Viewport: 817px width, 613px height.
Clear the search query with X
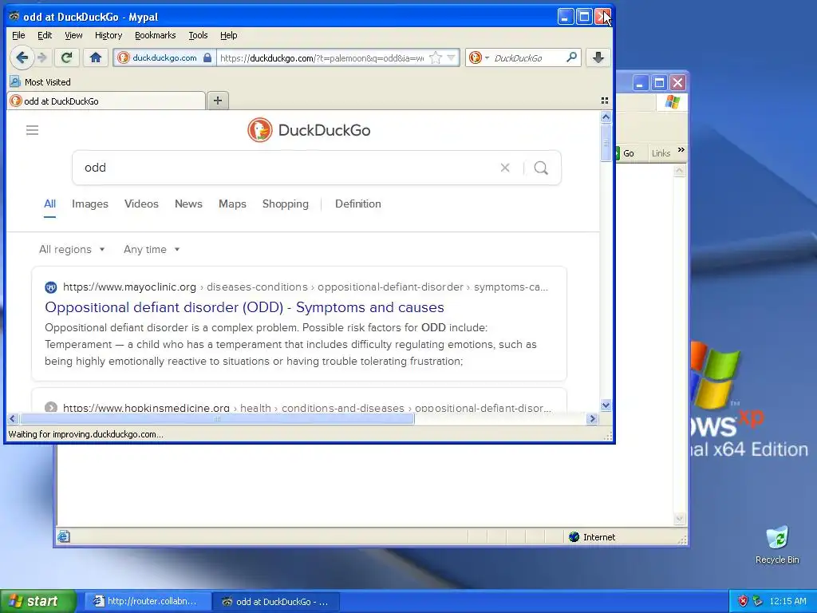[505, 168]
